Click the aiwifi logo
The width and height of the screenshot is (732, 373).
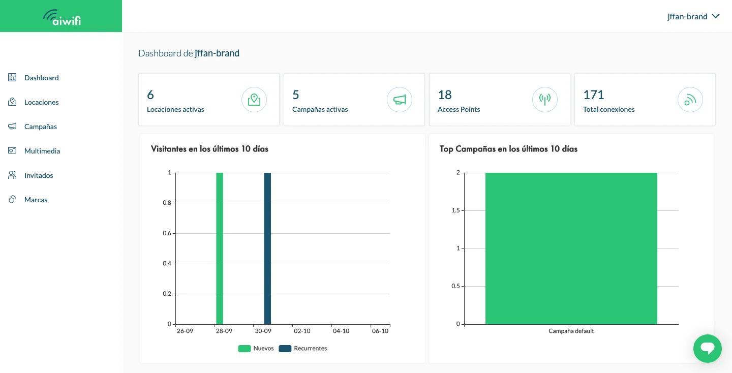[62, 17]
